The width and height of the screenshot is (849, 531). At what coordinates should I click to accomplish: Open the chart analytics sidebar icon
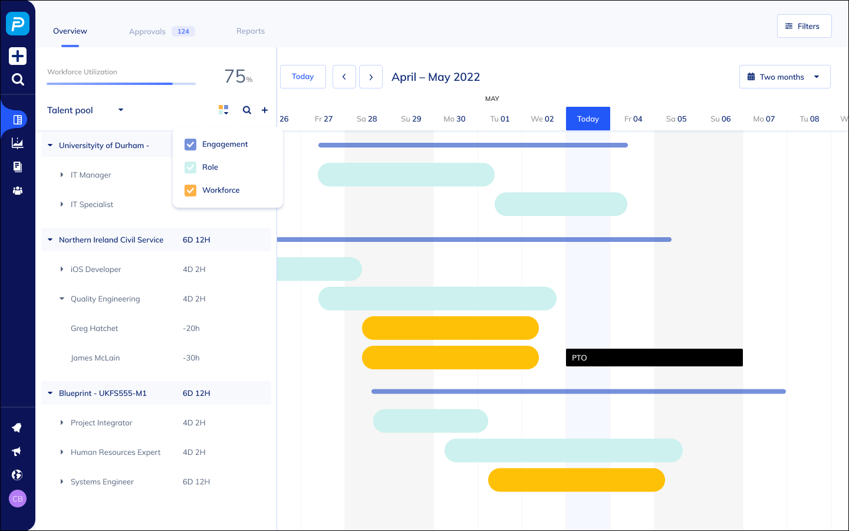pyautogui.click(x=18, y=143)
